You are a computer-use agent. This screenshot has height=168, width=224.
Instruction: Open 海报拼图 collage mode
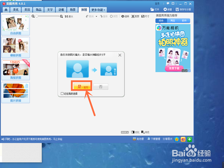pyautogui.click(x=16, y=70)
